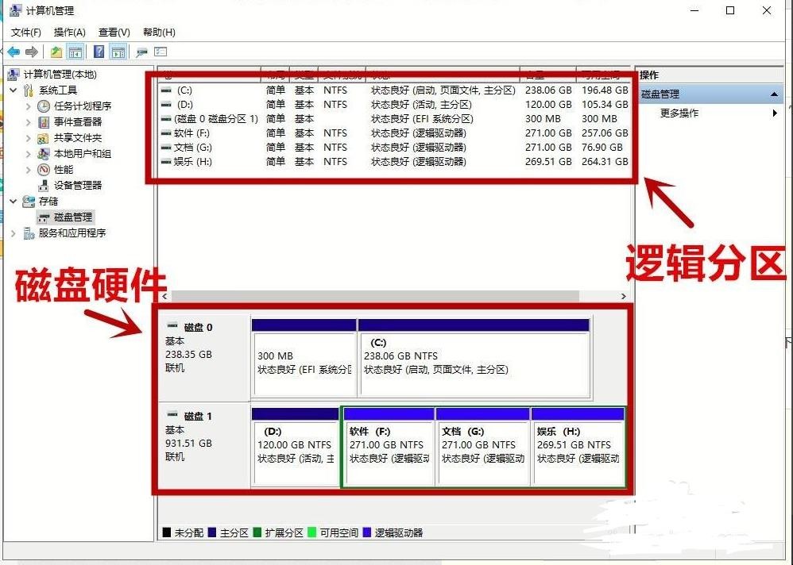Screen dimensions: 793x565
Task: Select the 磁盘 1 disk label box
Action: [204, 445]
